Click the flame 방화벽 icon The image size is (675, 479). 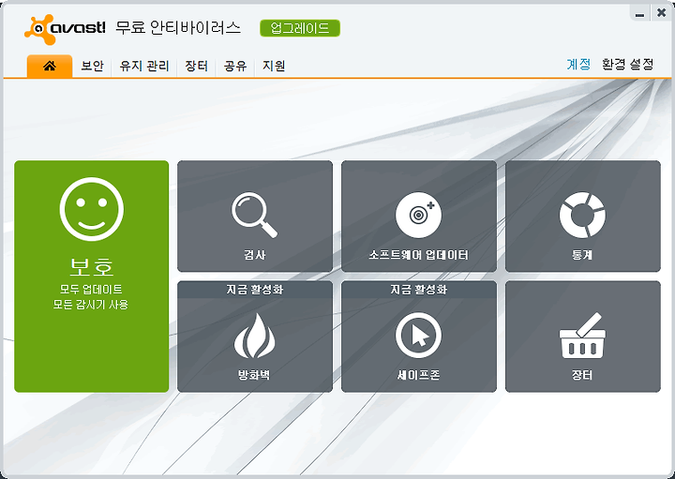[x=254, y=337]
